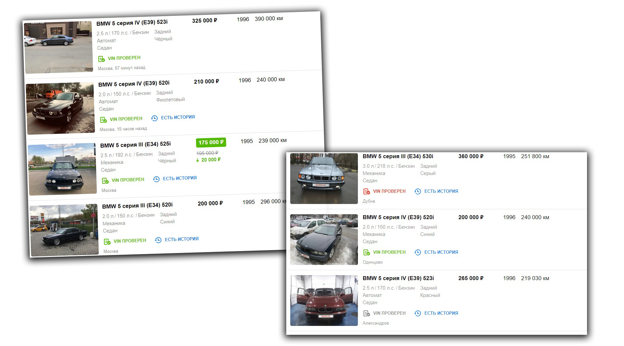Screen dimensions: 624x346
Task: Click the 360 000 ₽ price of the 530i
Action: click(x=470, y=157)
